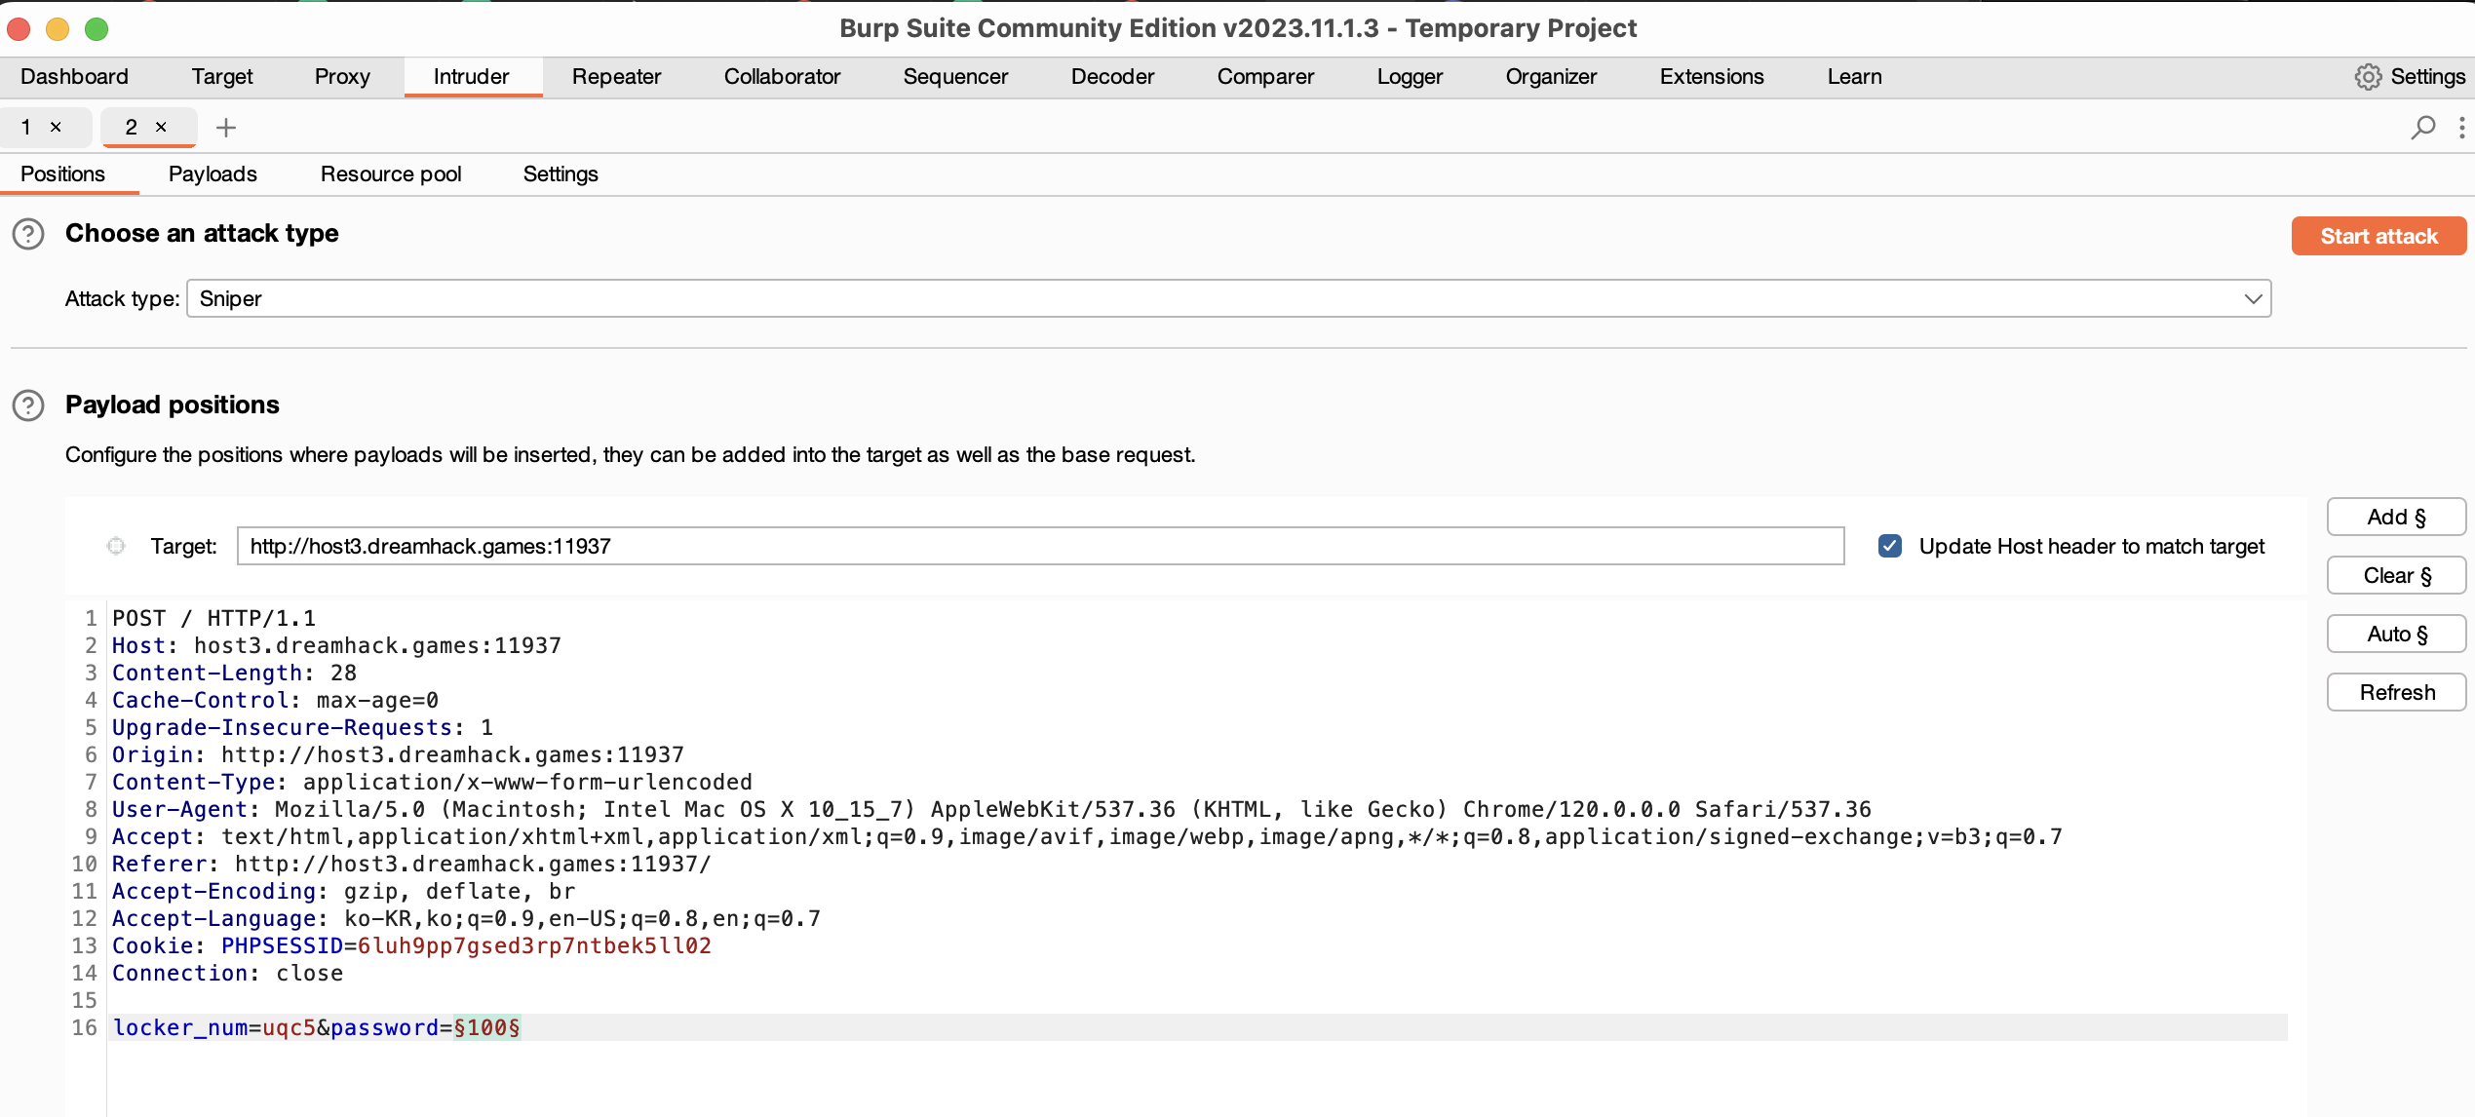Click the Content-Length: 28 line
The image size is (2475, 1117).
[234, 673]
